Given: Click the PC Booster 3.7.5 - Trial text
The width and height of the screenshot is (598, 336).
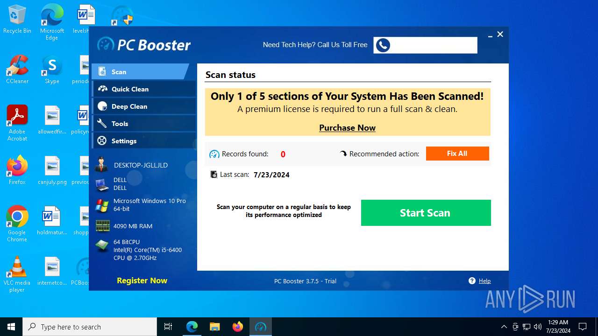Looking at the screenshot, I should [305, 281].
